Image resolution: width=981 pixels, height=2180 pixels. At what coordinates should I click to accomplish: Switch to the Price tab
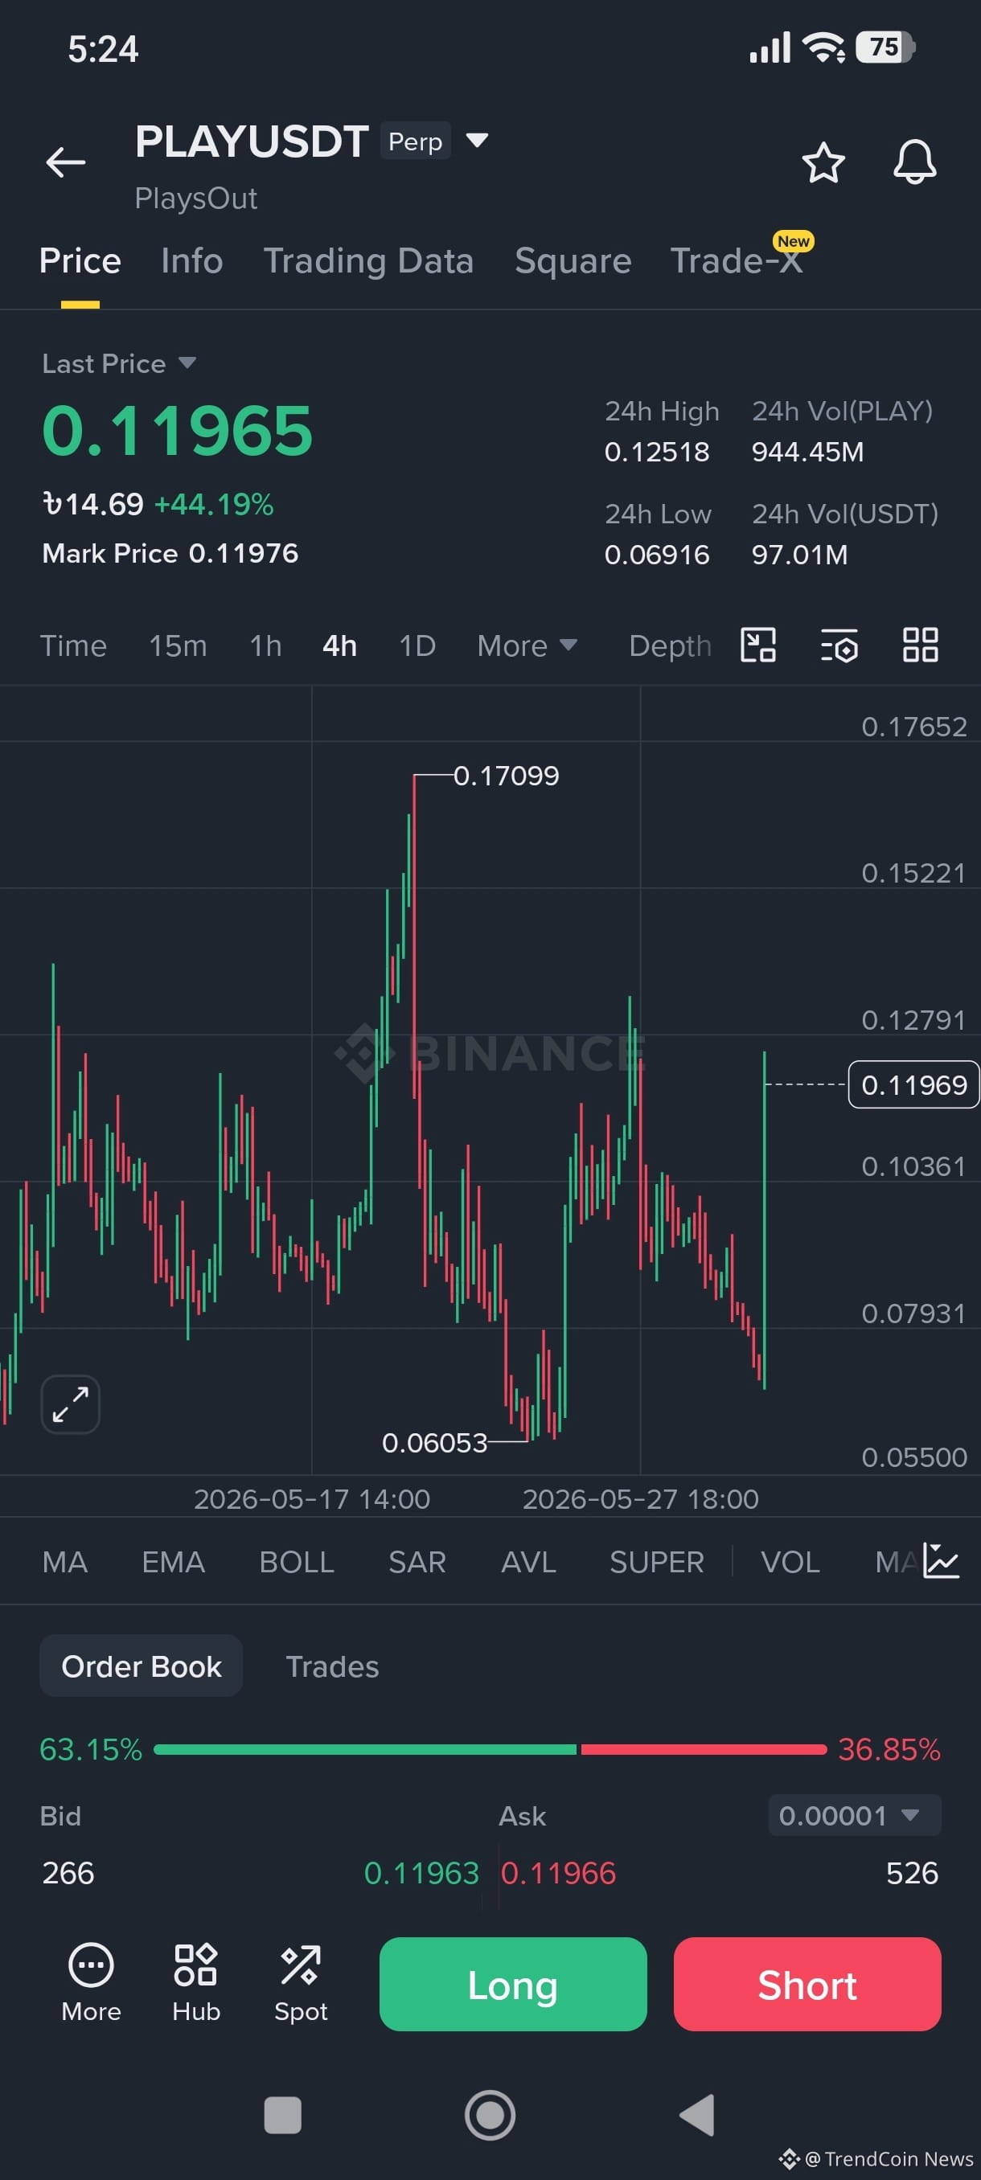point(80,260)
